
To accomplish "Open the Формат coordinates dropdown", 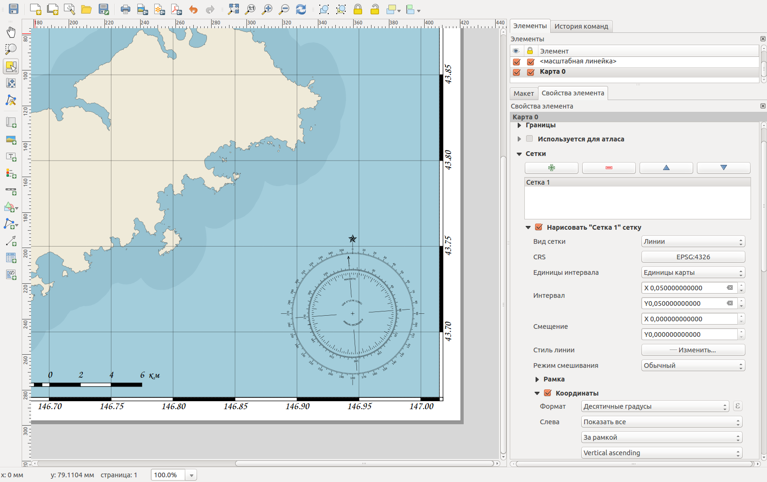I will [x=655, y=406].
